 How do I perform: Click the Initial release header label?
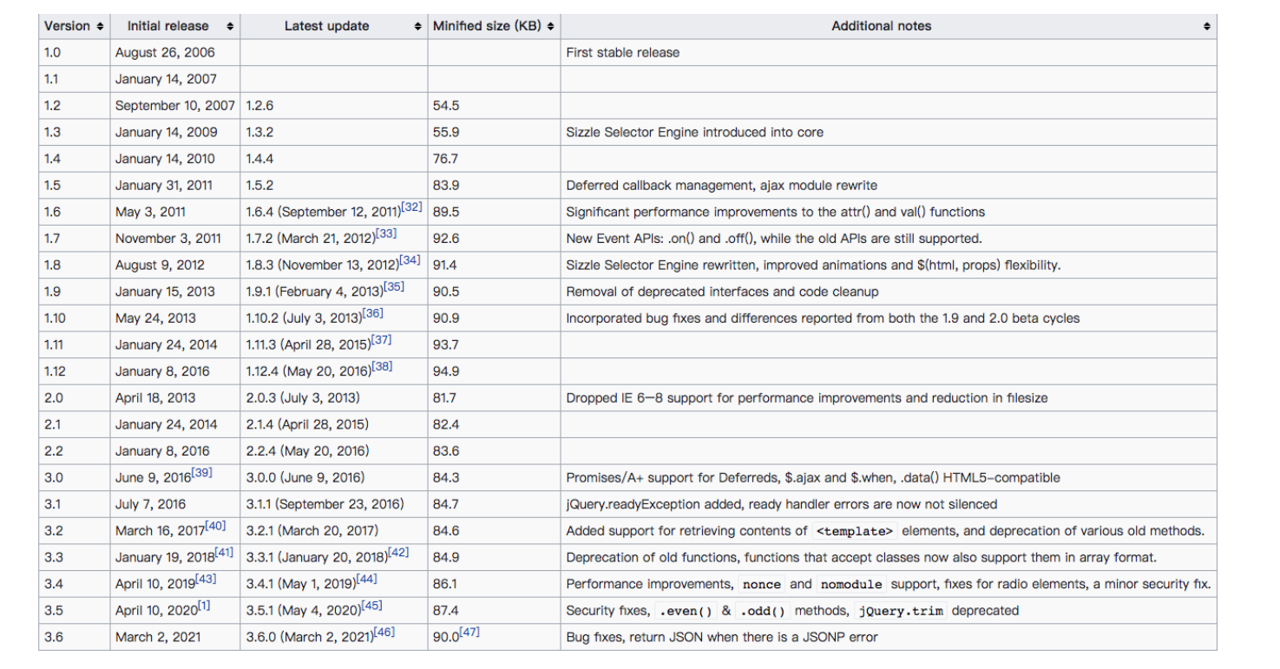click(167, 26)
